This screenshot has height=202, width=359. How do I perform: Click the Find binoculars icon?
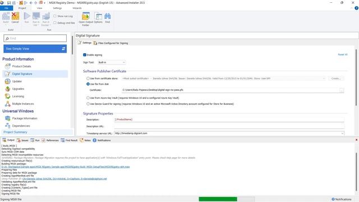tap(107, 17)
